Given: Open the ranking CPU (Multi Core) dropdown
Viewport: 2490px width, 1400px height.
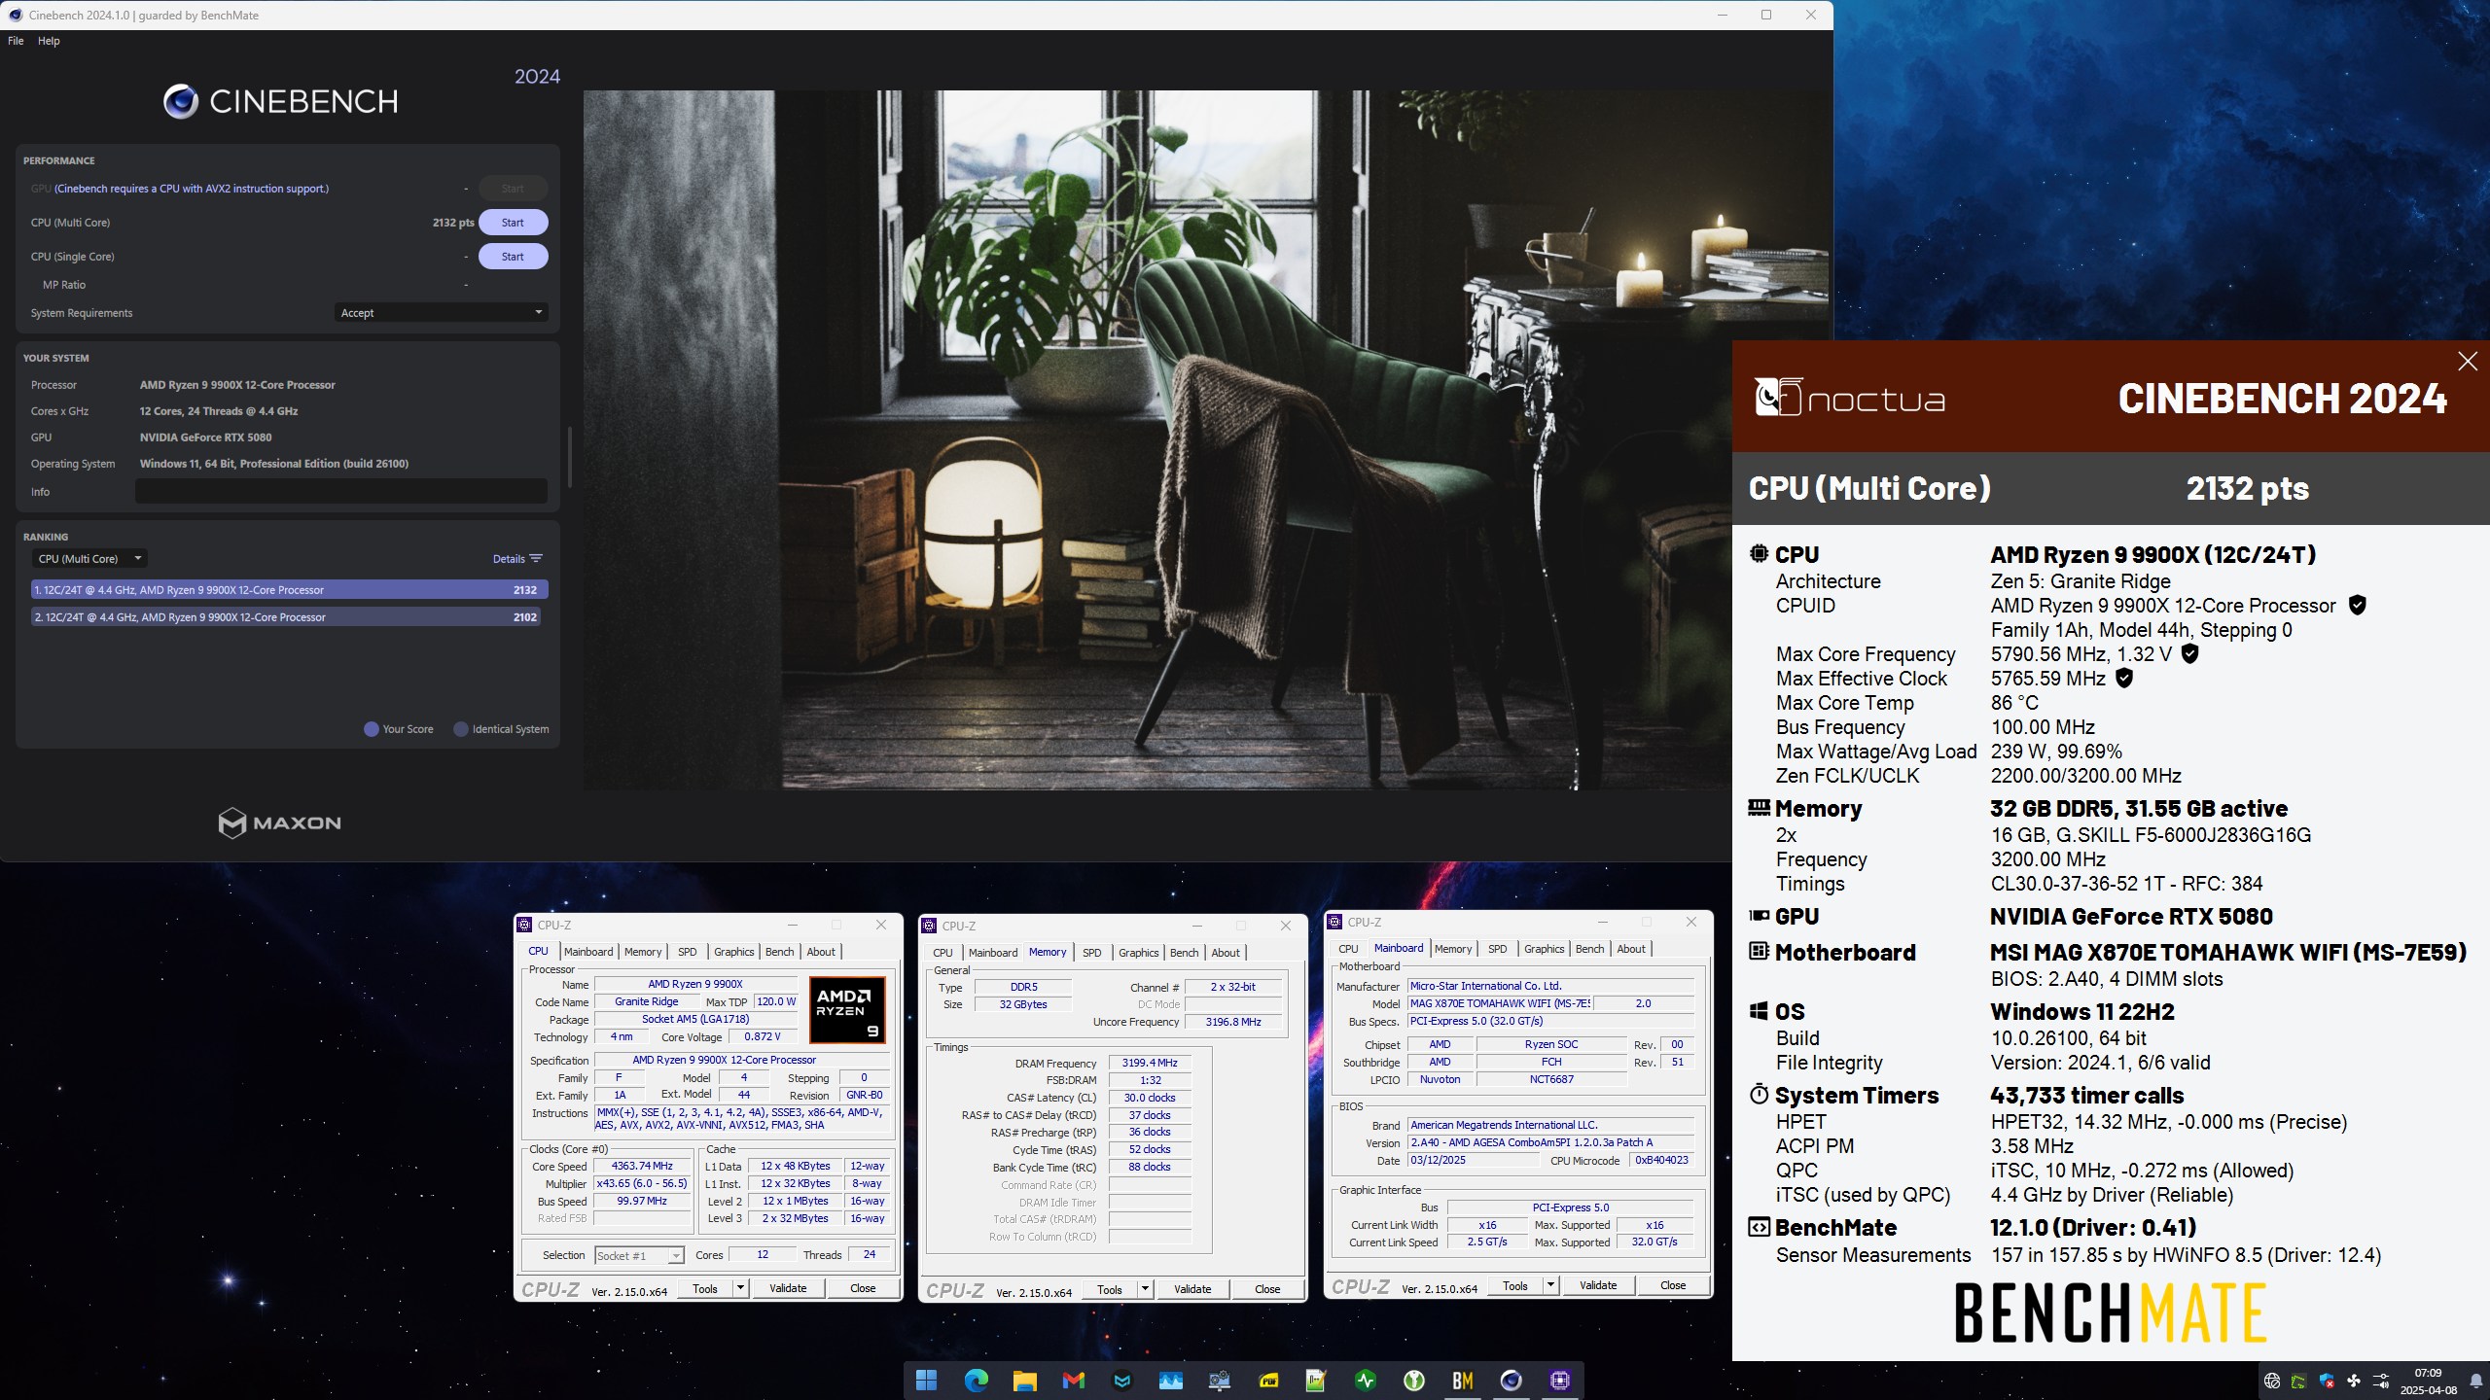Looking at the screenshot, I should [x=89, y=559].
